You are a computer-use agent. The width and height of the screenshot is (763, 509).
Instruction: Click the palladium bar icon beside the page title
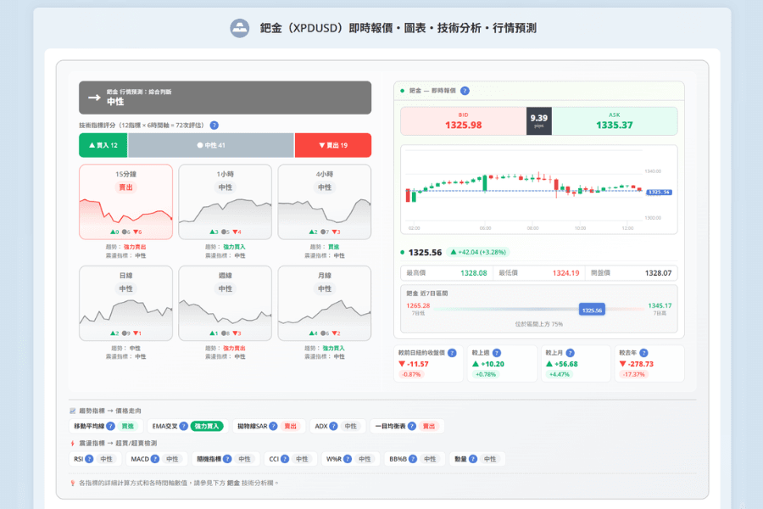239,28
